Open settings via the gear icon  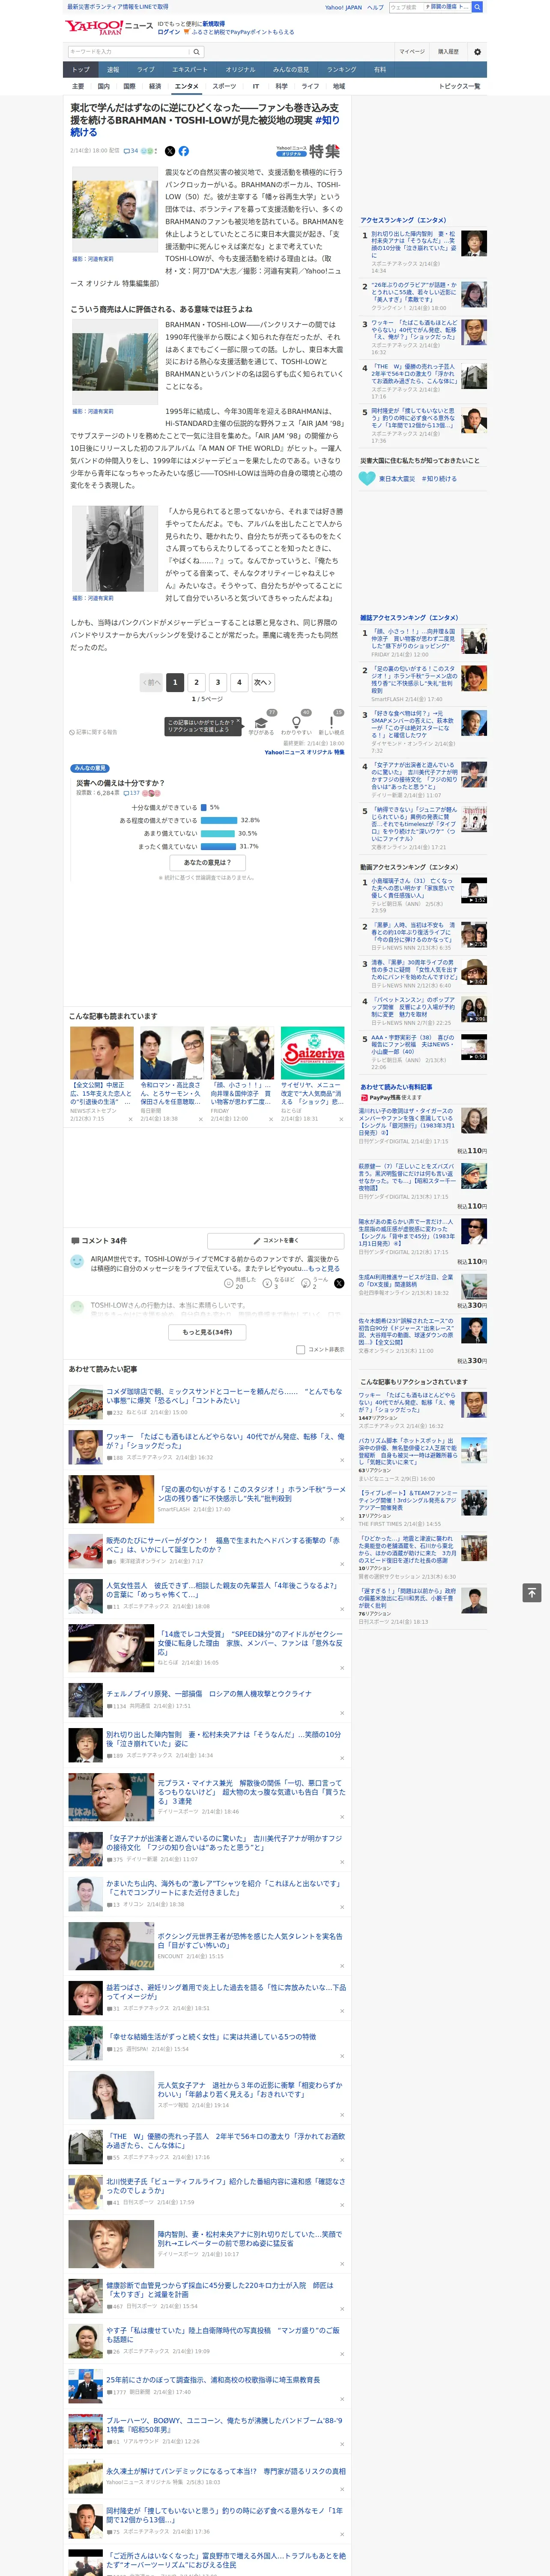point(477,51)
